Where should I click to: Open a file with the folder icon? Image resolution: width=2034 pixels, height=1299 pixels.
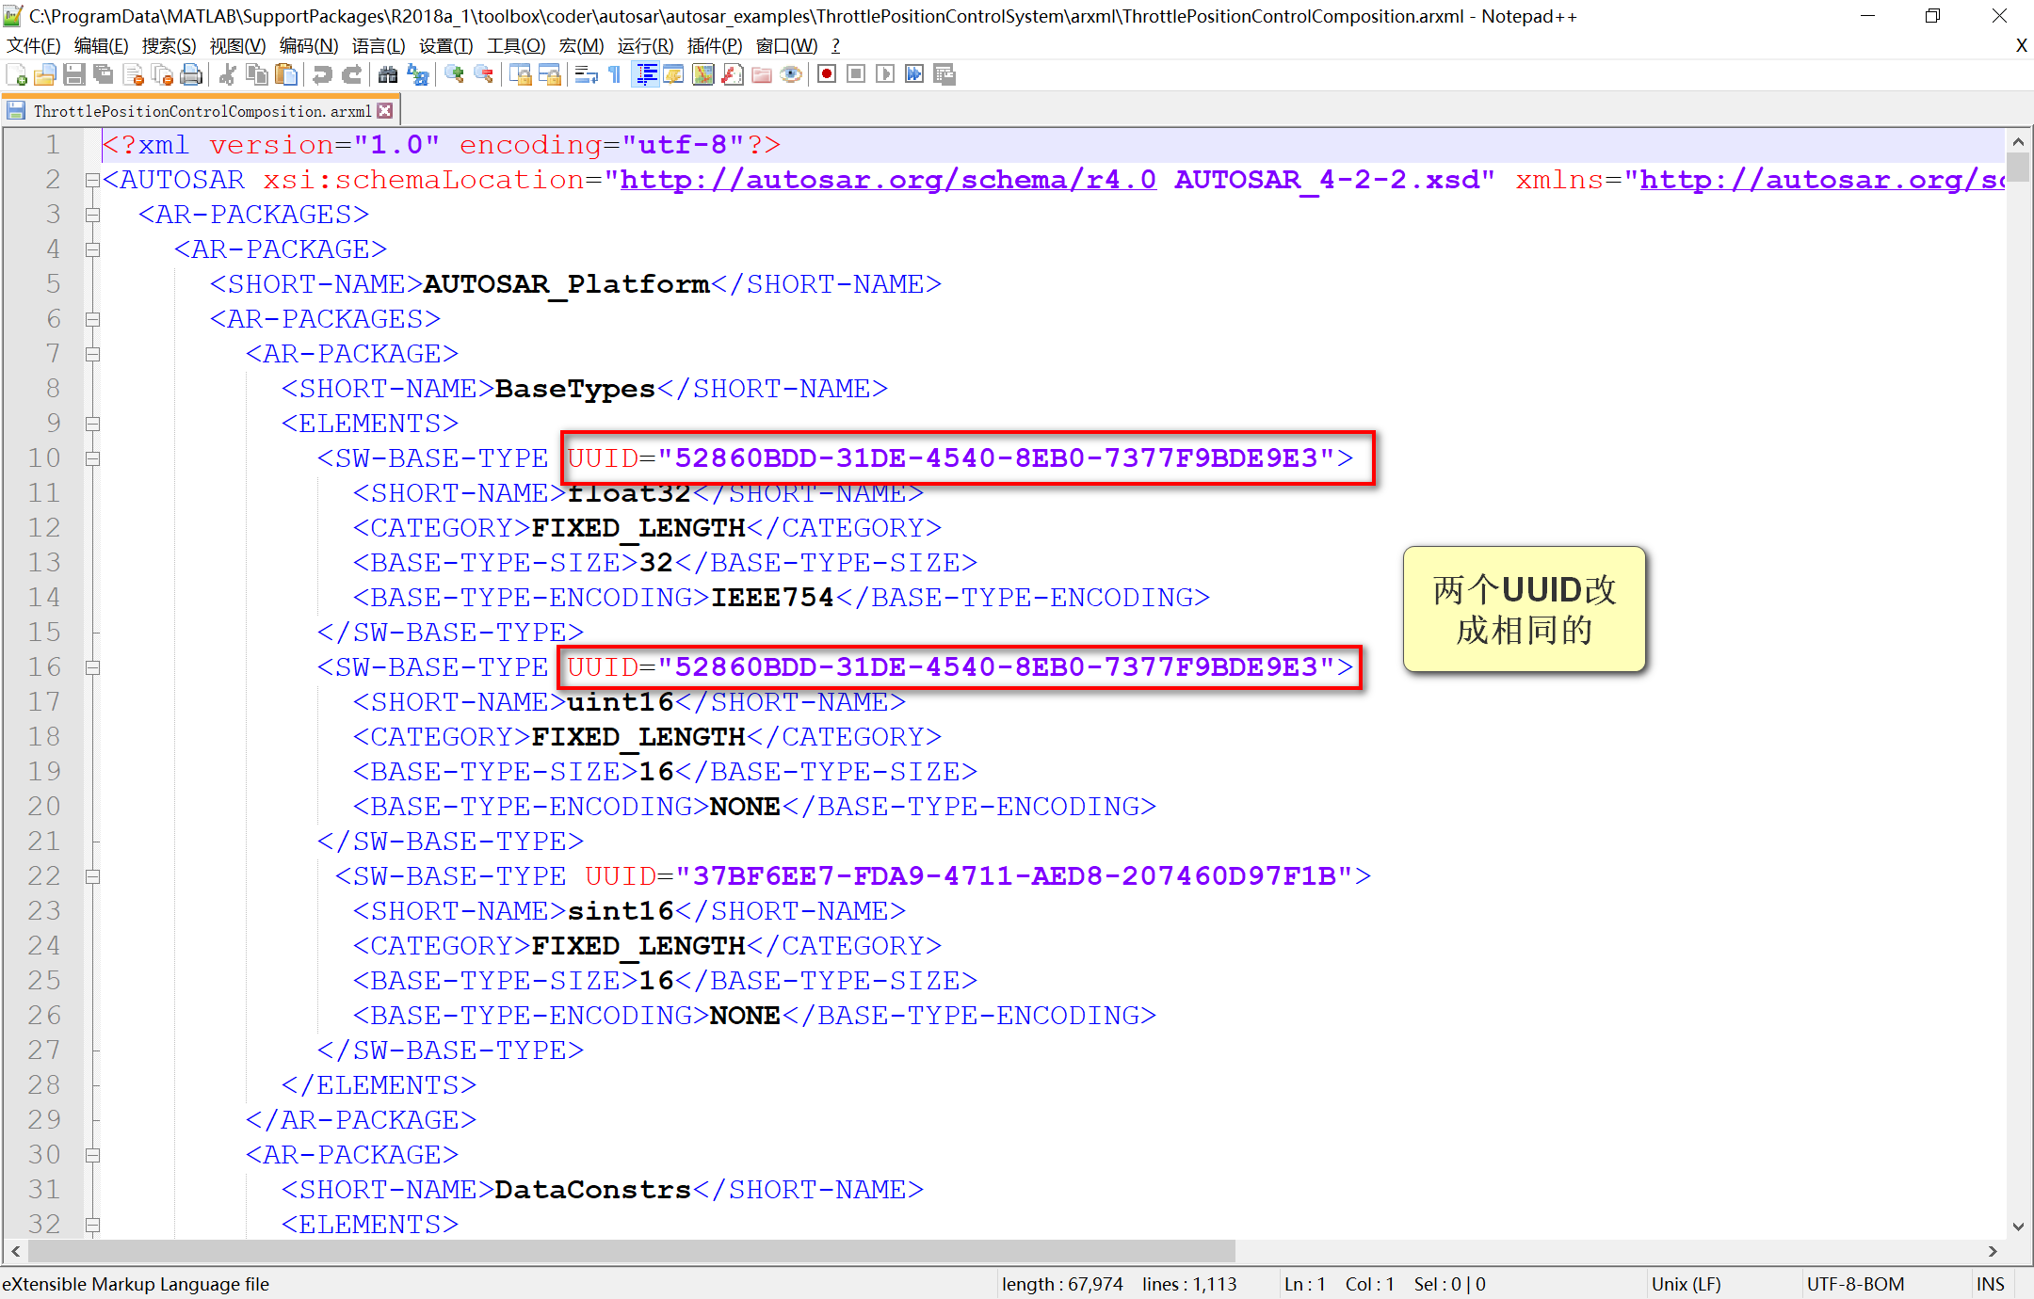[44, 74]
